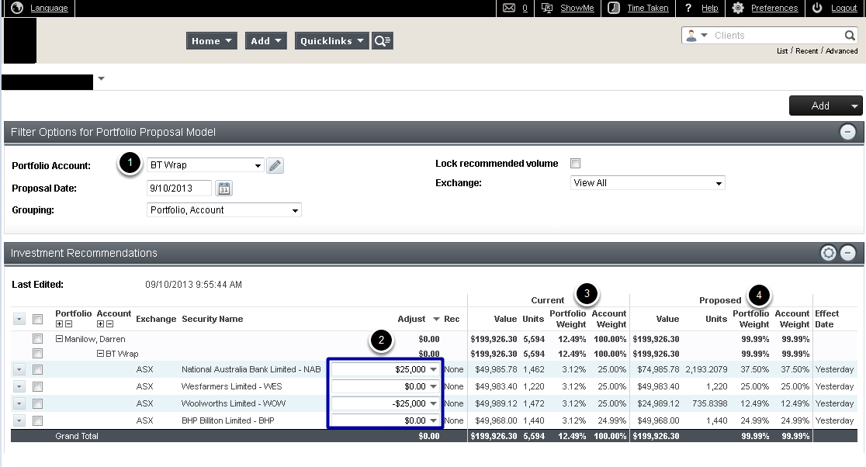
Task: Click the Proposal Date input field
Action: pyautogui.click(x=179, y=189)
